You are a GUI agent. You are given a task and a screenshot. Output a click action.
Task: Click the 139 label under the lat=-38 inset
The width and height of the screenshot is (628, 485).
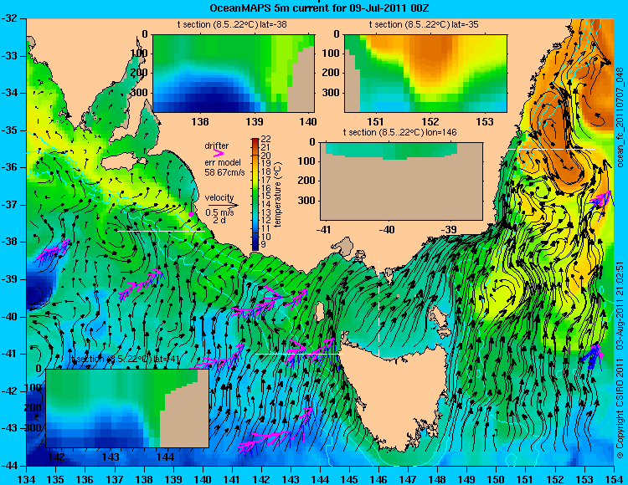[x=255, y=121]
